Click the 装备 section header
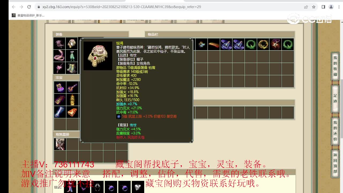Viewport: 343px width, 193px height. [91, 34]
